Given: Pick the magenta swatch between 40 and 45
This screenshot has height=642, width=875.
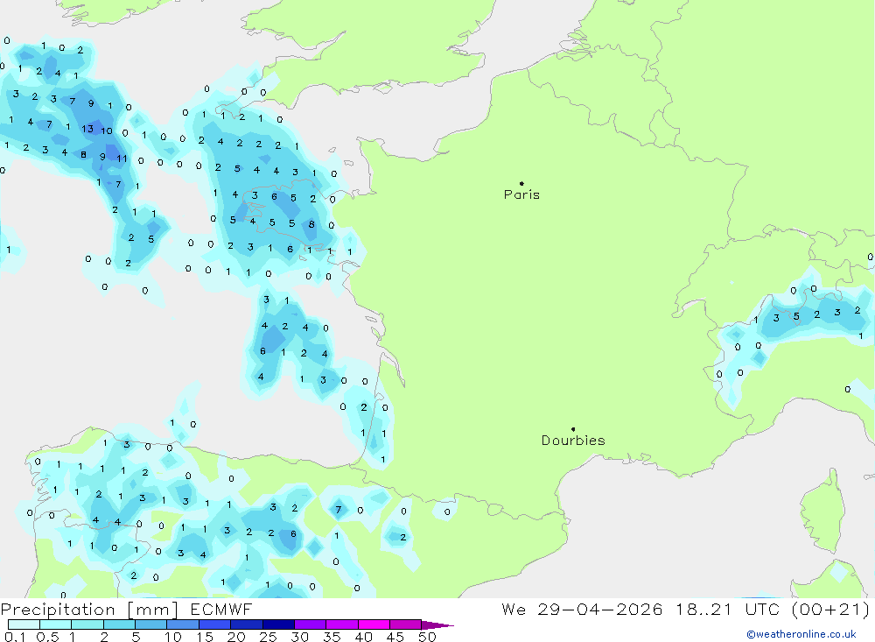Looking at the screenshot, I should tap(374, 624).
